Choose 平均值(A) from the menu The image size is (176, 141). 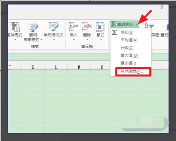pos(131,40)
